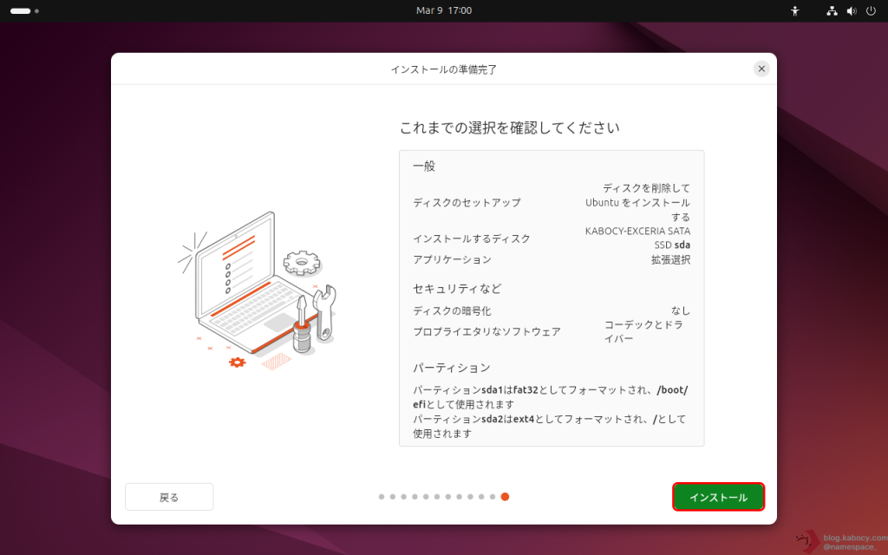Click the インストールの準備完了 title bar text
This screenshot has width=888, height=555.
point(444,69)
